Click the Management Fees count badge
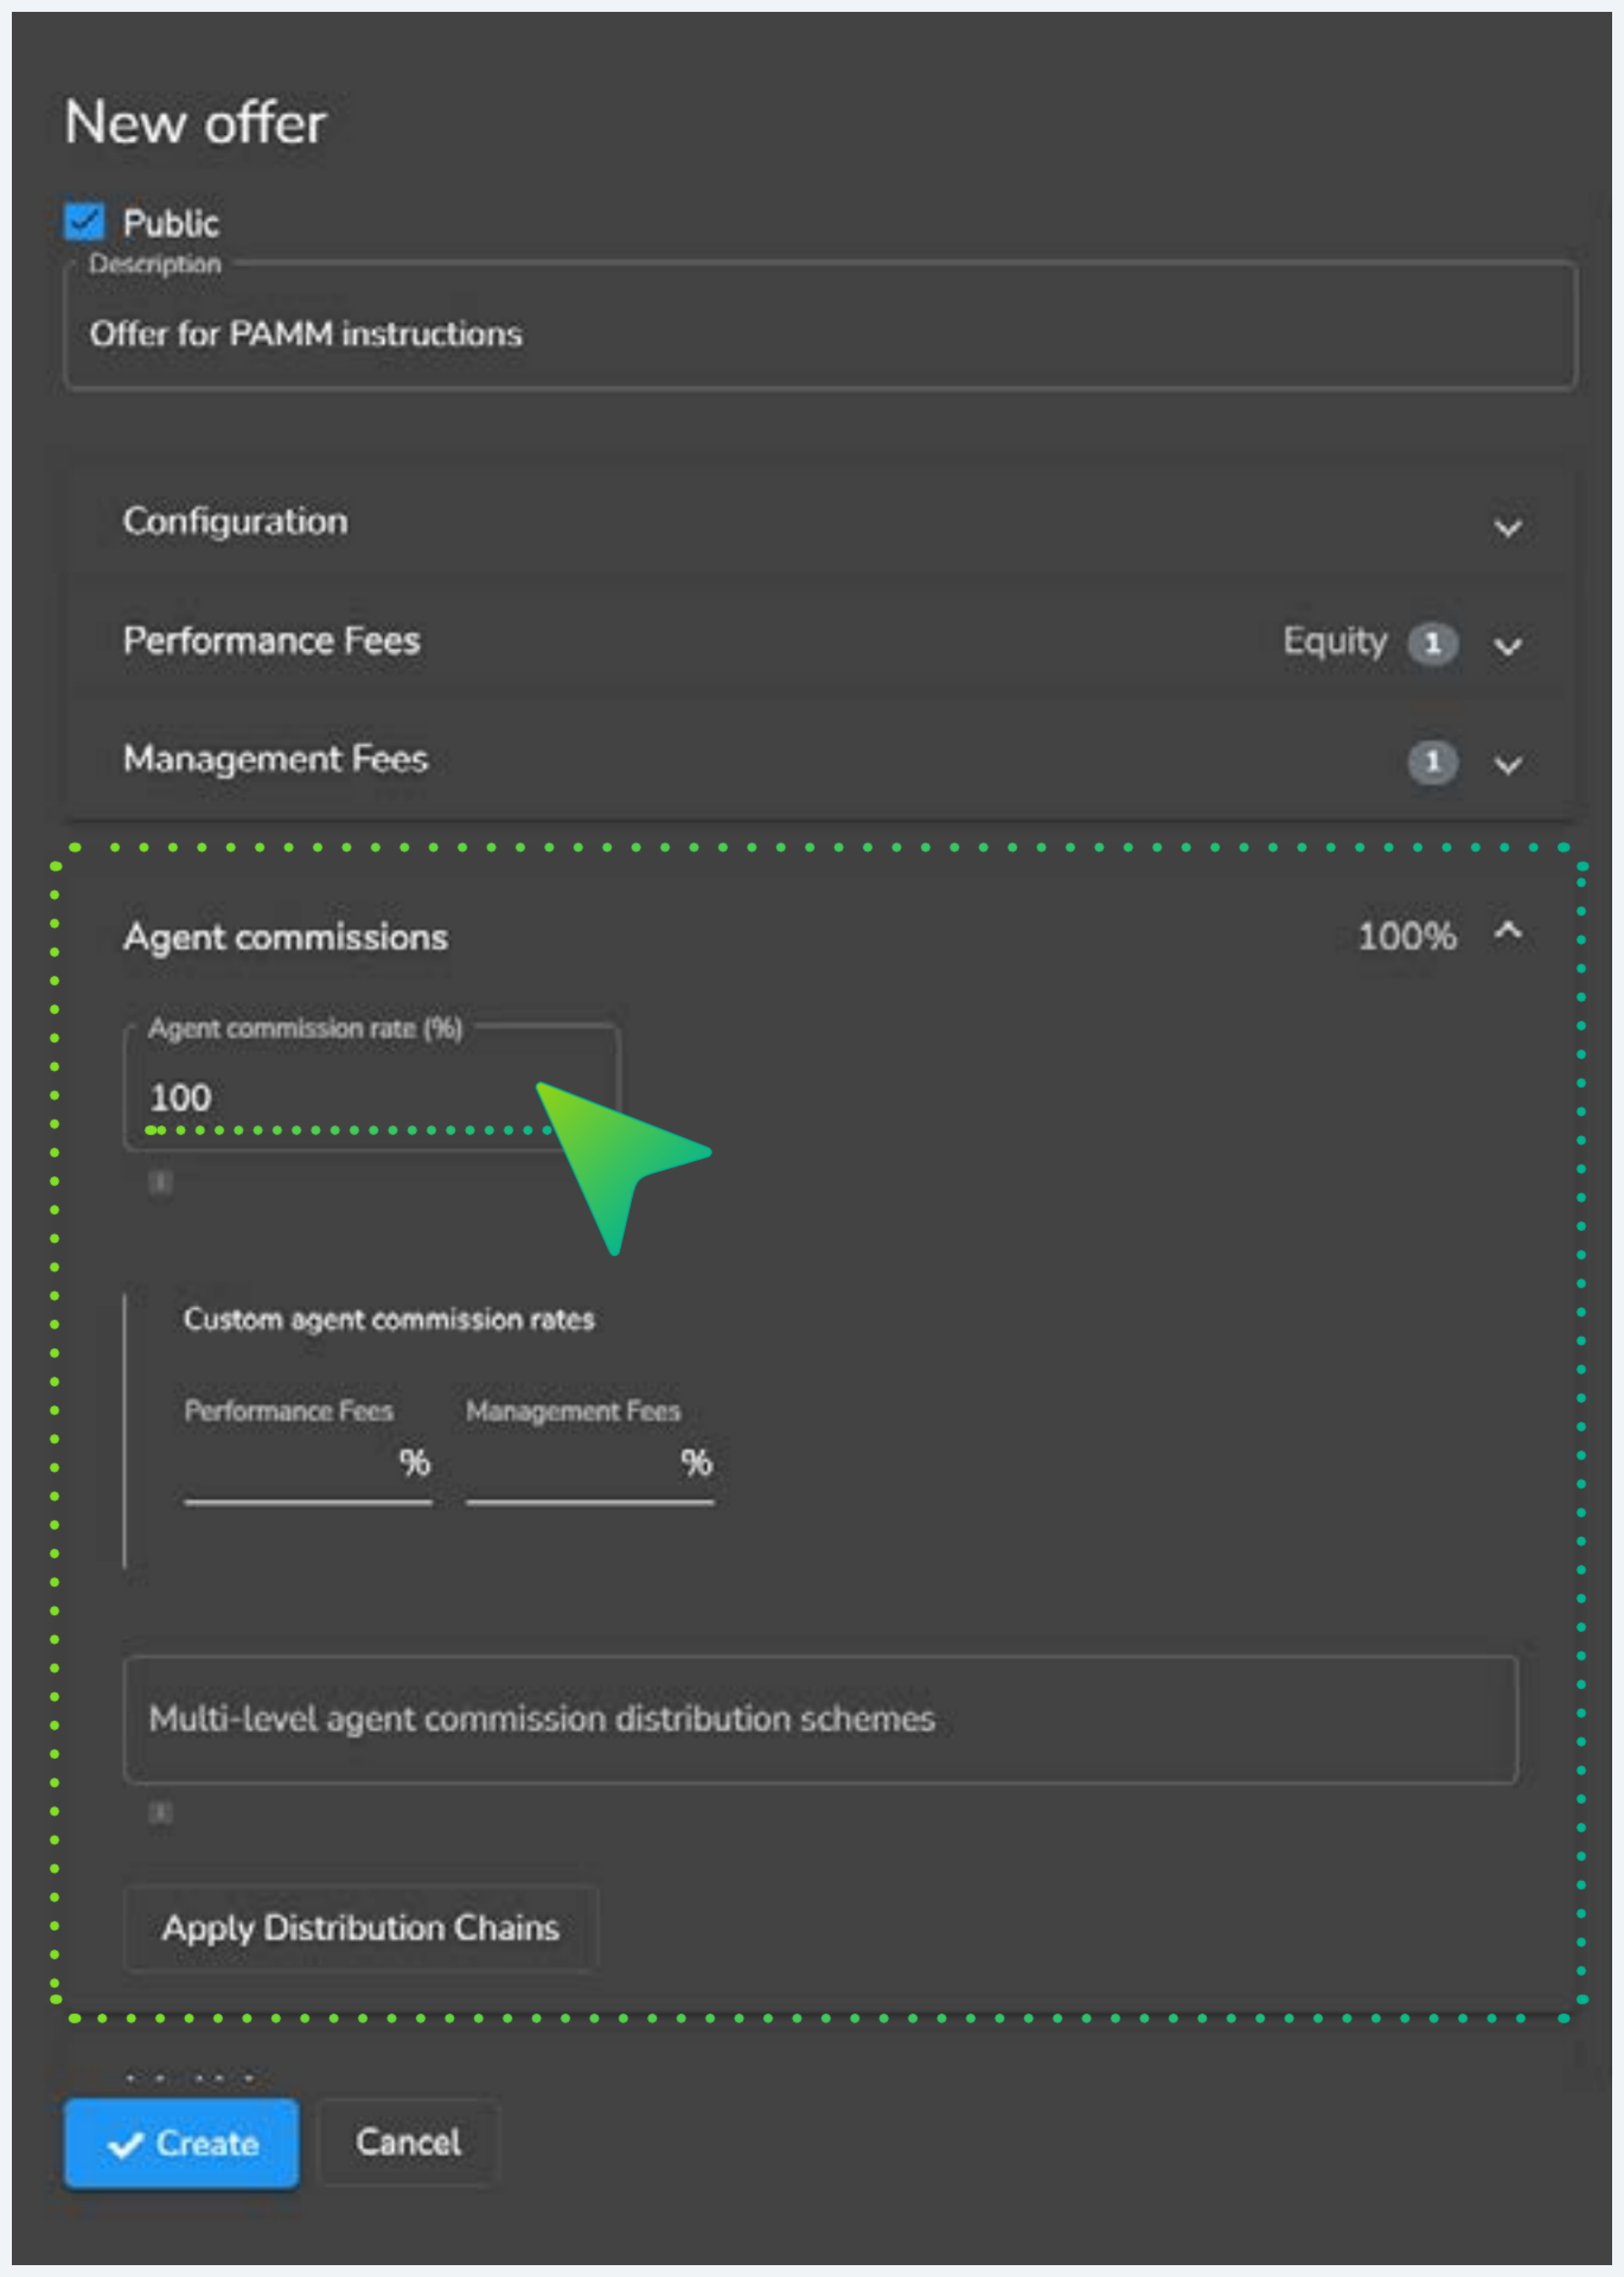This screenshot has width=1624, height=2277. click(x=1433, y=762)
